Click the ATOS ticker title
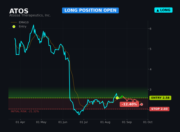Screen dimensions: 180x132 coord(19,11)
